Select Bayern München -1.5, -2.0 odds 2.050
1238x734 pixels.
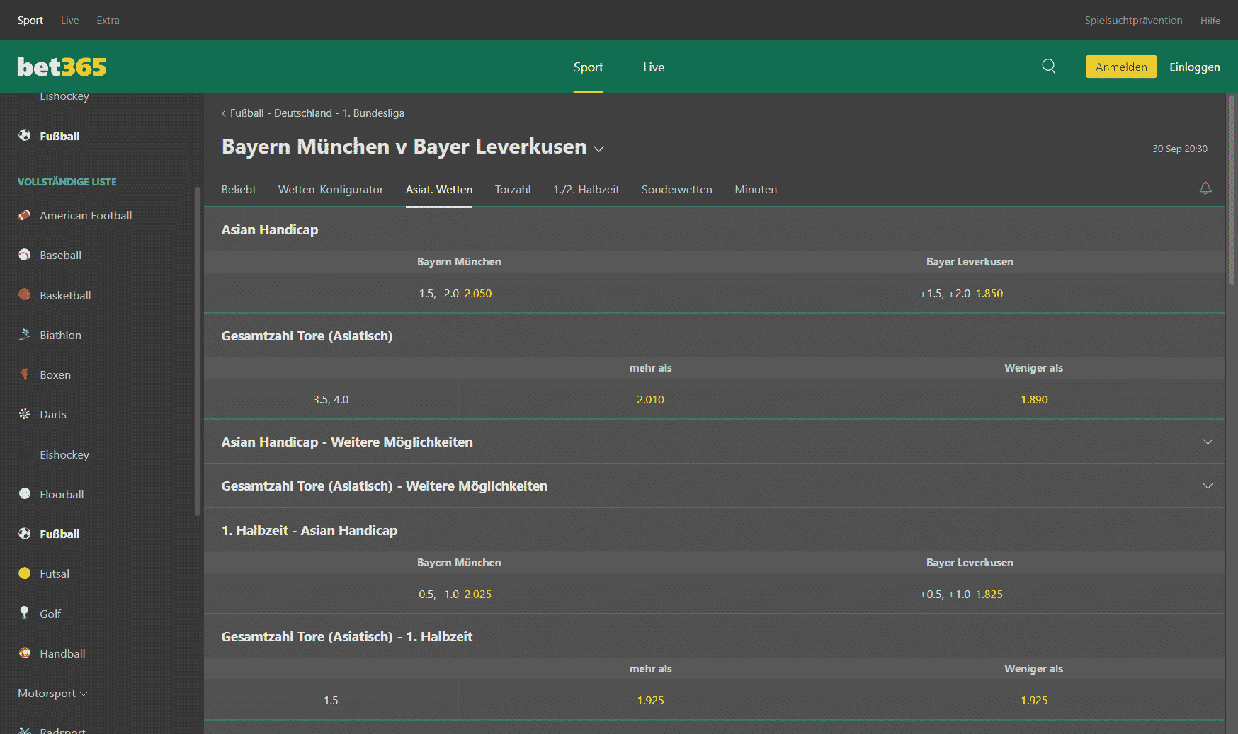tap(453, 293)
